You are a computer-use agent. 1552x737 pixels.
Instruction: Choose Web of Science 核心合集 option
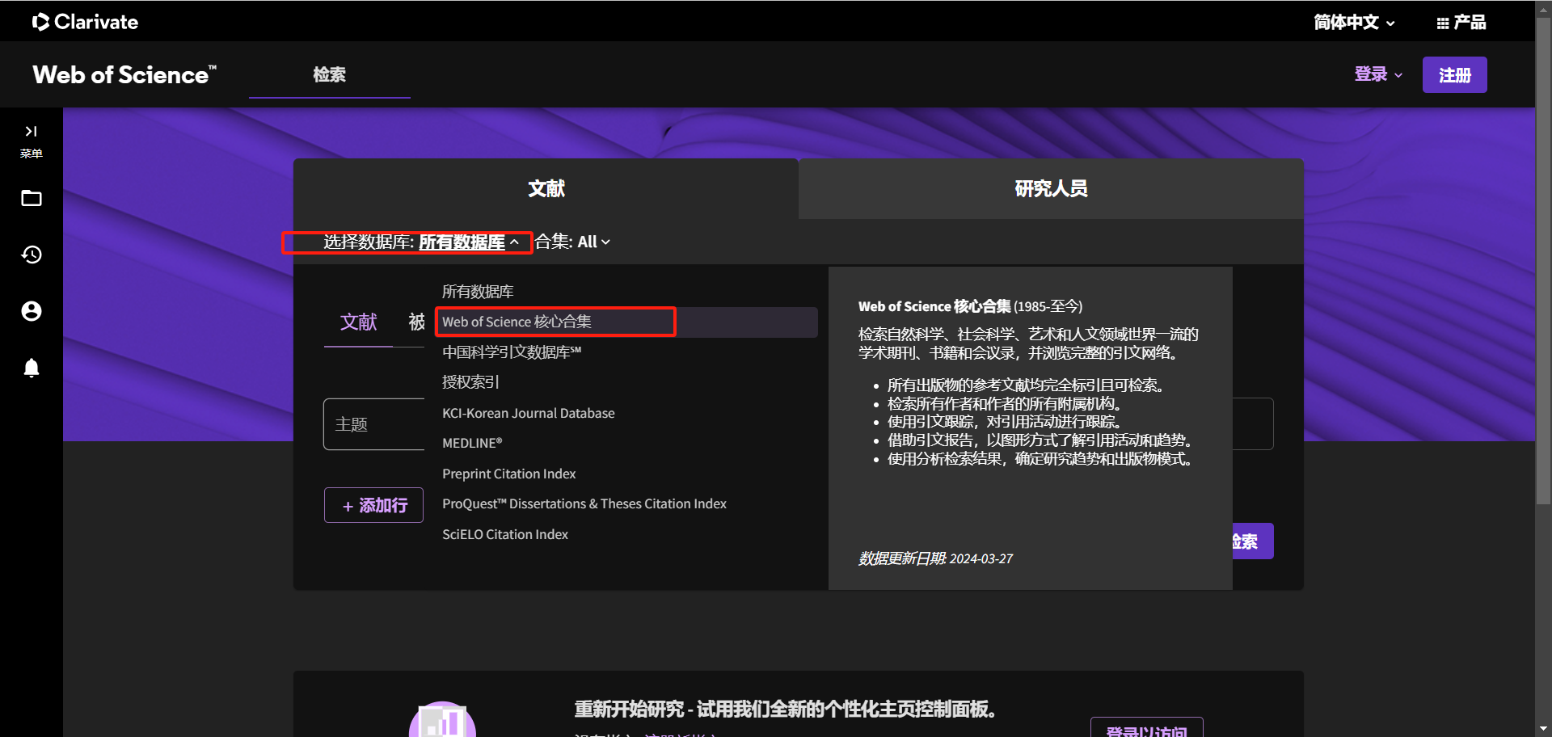(626, 322)
